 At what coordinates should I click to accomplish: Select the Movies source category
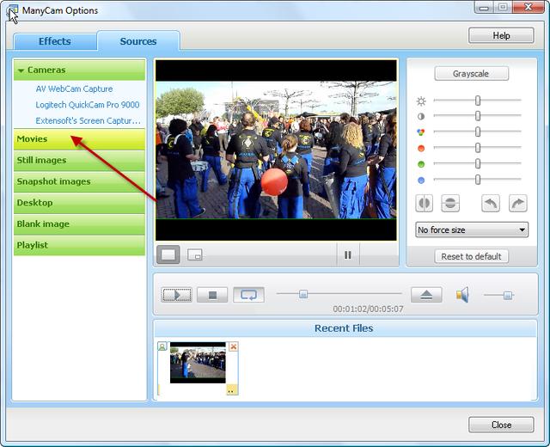click(x=79, y=139)
